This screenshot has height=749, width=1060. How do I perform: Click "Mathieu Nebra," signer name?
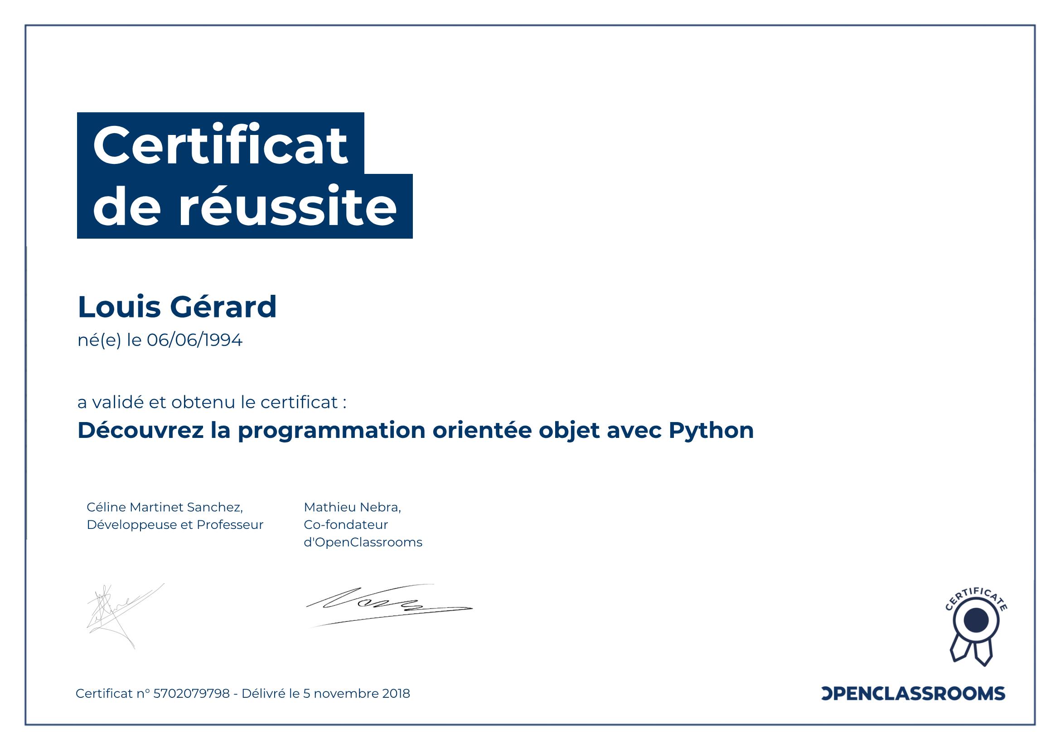click(x=352, y=507)
